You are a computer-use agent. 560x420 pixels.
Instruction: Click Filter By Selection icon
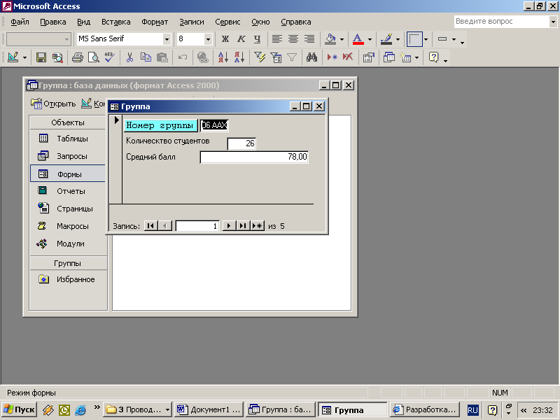(260, 57)
